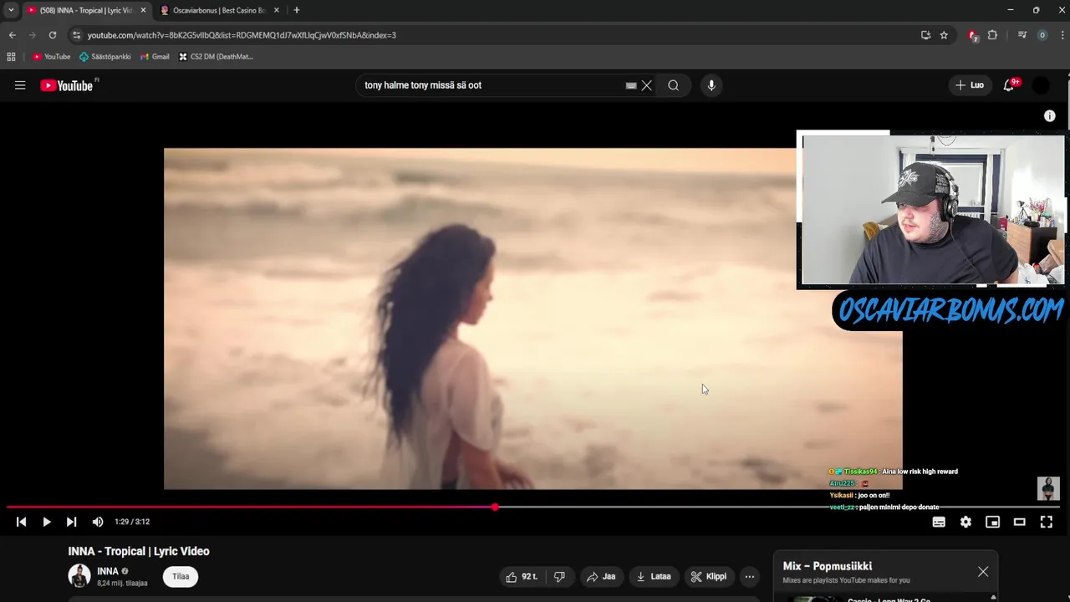
Task: Download video with Lataa button
Action: click(x=654, y=576)
